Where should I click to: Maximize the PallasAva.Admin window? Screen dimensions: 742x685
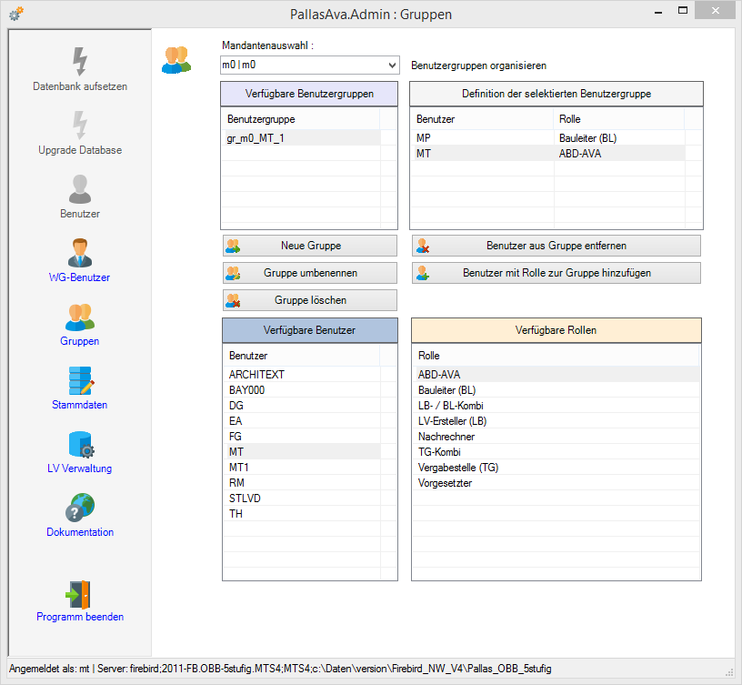click(683, 10)
